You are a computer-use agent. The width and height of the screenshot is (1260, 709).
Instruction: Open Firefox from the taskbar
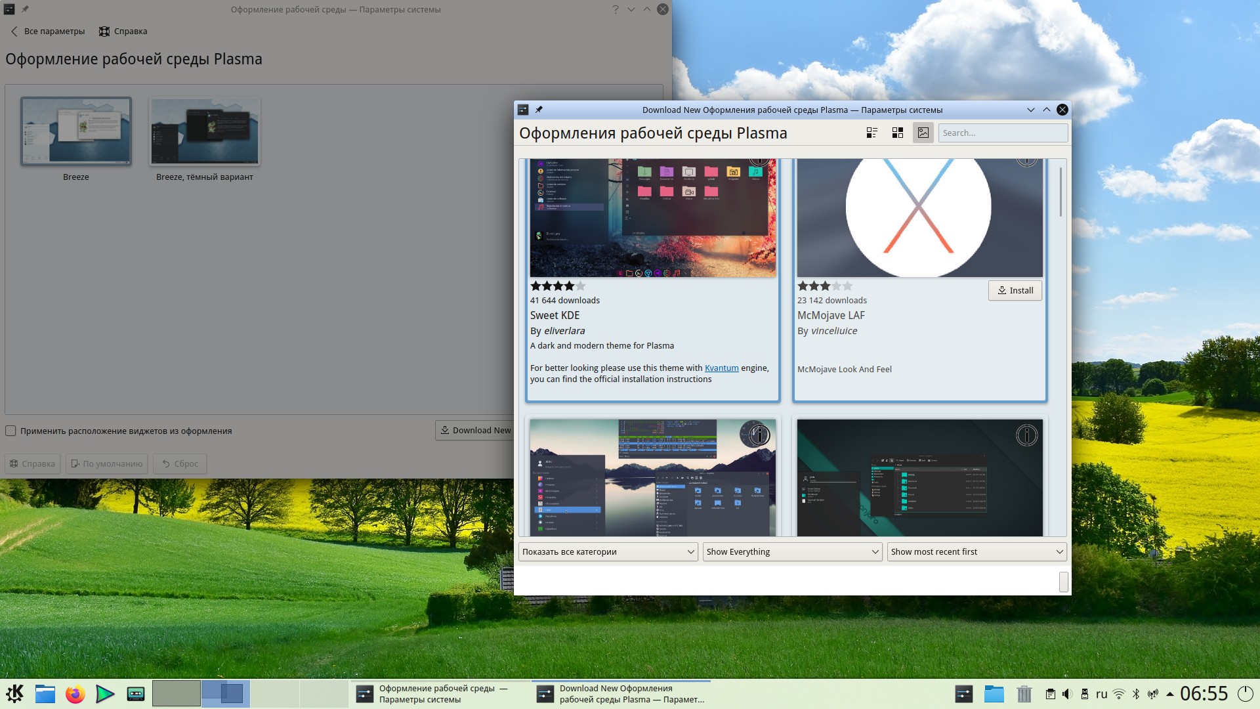(x=75, y=694)
